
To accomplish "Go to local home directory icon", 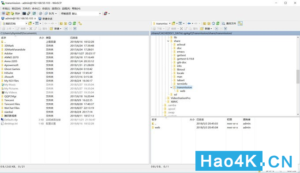I will 70,23.
